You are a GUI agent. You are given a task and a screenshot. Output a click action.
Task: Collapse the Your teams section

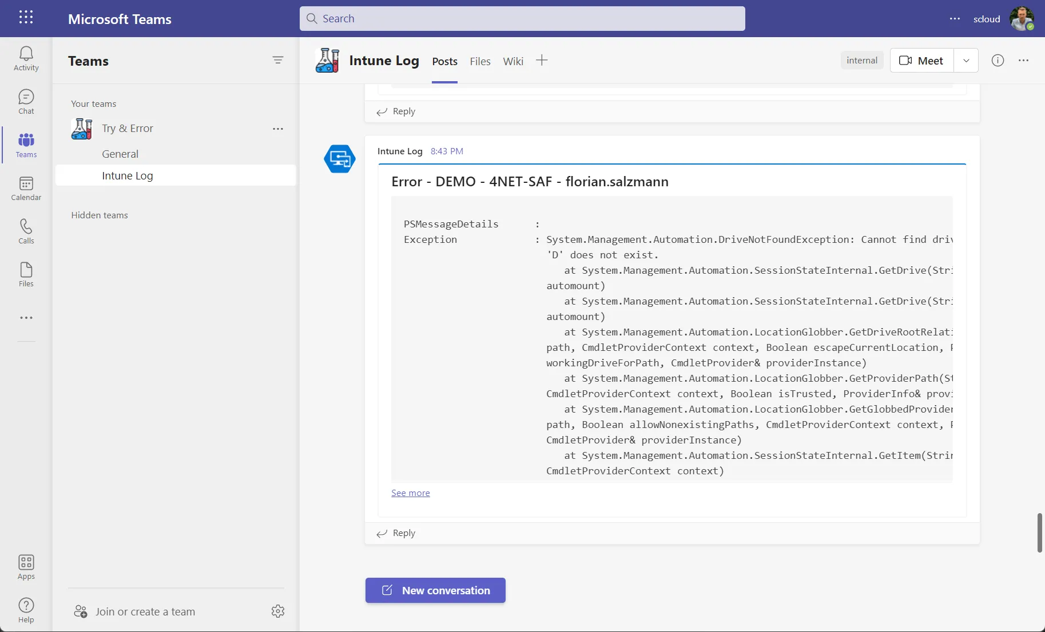[93, 104]
